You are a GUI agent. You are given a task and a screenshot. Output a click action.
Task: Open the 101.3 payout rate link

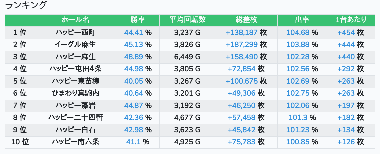(x=298, y=118)
